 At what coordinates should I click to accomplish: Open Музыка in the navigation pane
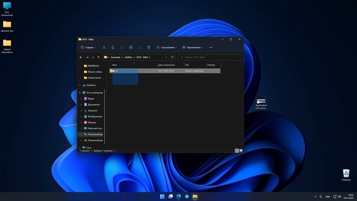90,122
